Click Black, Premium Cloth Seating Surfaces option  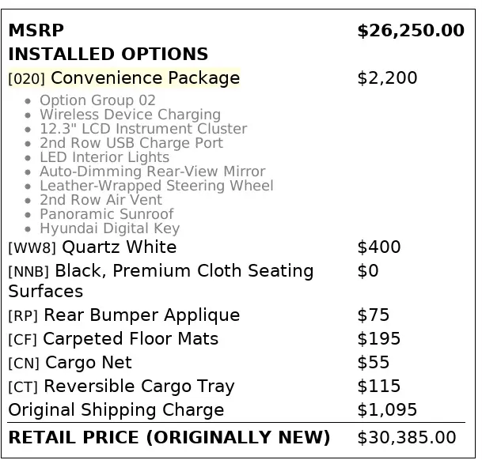click(x=161, y=281)
